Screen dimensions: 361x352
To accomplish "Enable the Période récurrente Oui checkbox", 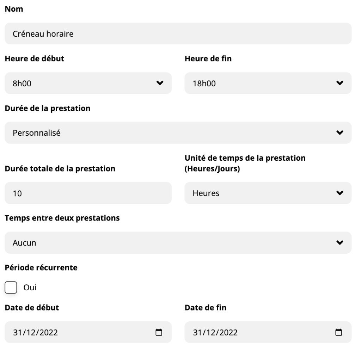I will [x=11, y=288].
